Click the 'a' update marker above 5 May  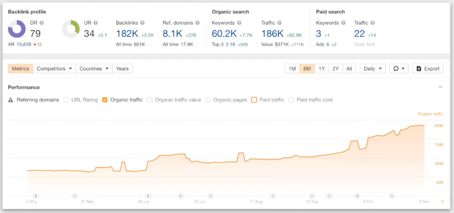pos(36,196)
